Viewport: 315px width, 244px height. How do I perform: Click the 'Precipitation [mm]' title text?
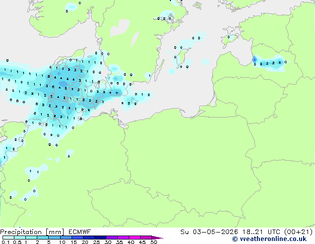pyautogui.click(x=32, y=232)
